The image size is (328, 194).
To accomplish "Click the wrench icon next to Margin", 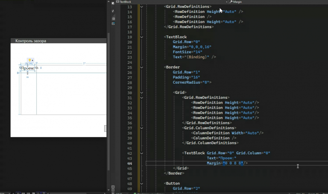I will point(231,2).
